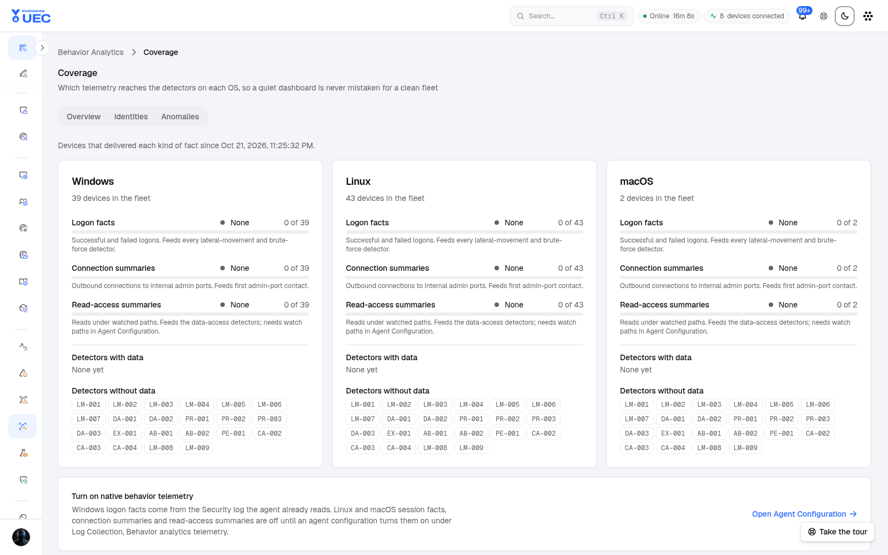Click the UEC logo in header

[31, 16]
